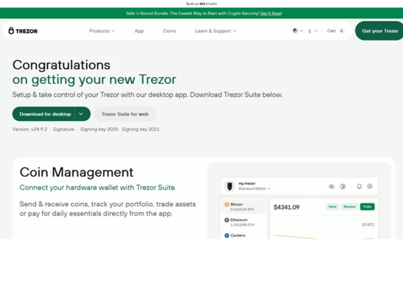Open the country flag language selector

(x=298, y=31)
